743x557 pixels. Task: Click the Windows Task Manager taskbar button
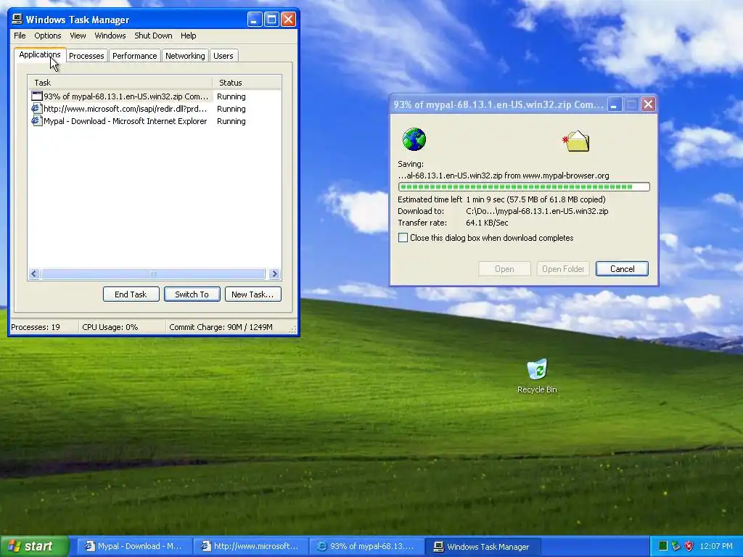click(x=483, y=546)
